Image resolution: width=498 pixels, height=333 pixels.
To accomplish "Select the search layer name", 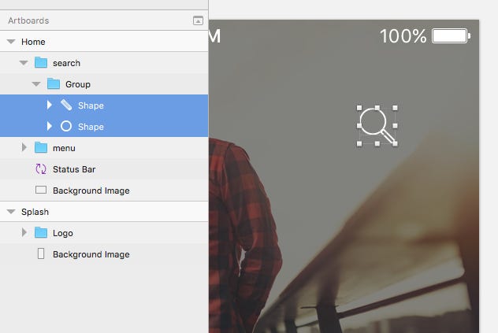I will (x=67, y=63).
